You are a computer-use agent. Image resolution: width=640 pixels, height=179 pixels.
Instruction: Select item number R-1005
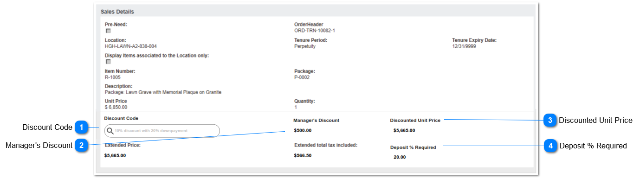tap(113, 77)
